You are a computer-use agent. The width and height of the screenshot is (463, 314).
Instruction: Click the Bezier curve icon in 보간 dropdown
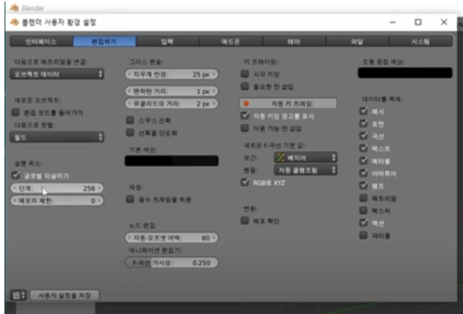(x=280, y=158)
